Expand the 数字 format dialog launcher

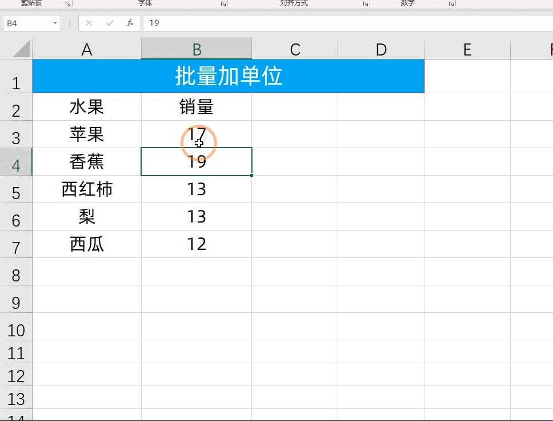point(451,4)
